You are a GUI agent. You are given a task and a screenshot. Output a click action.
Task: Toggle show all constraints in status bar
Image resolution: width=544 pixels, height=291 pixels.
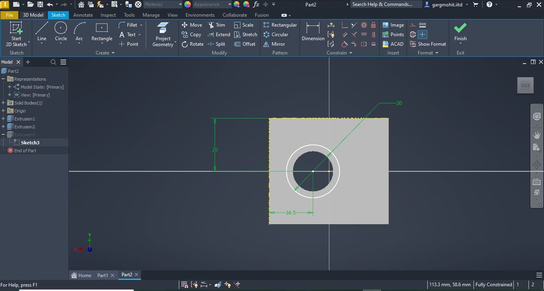194,285
